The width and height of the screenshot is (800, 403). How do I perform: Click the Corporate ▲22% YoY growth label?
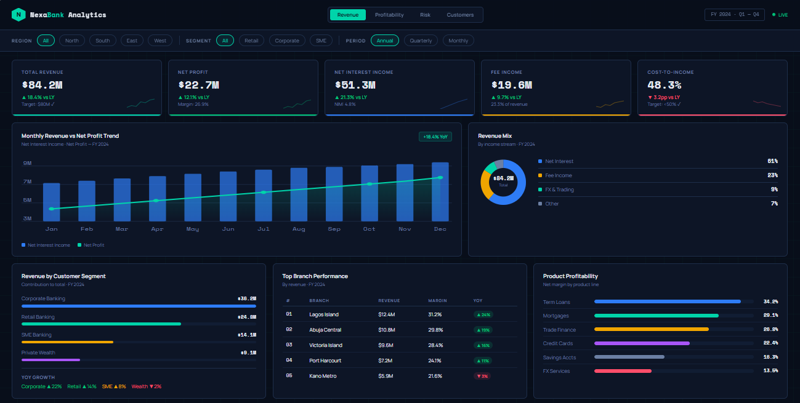[x=42, y=386]
